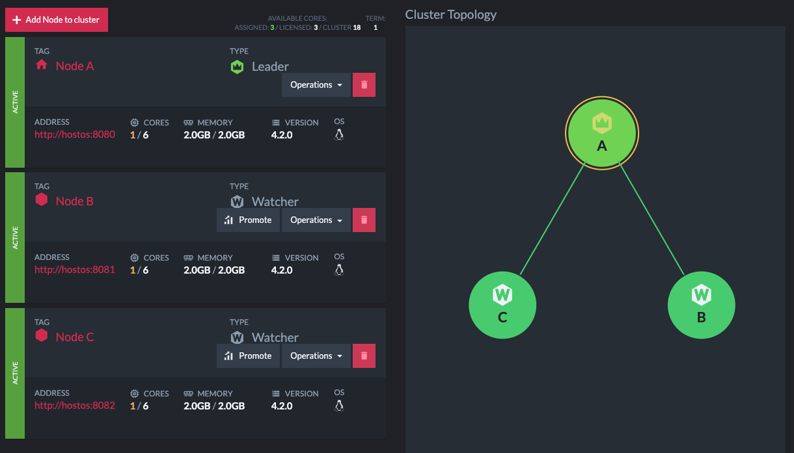Delete Node B using its trash icon

(x=364, y=220)
